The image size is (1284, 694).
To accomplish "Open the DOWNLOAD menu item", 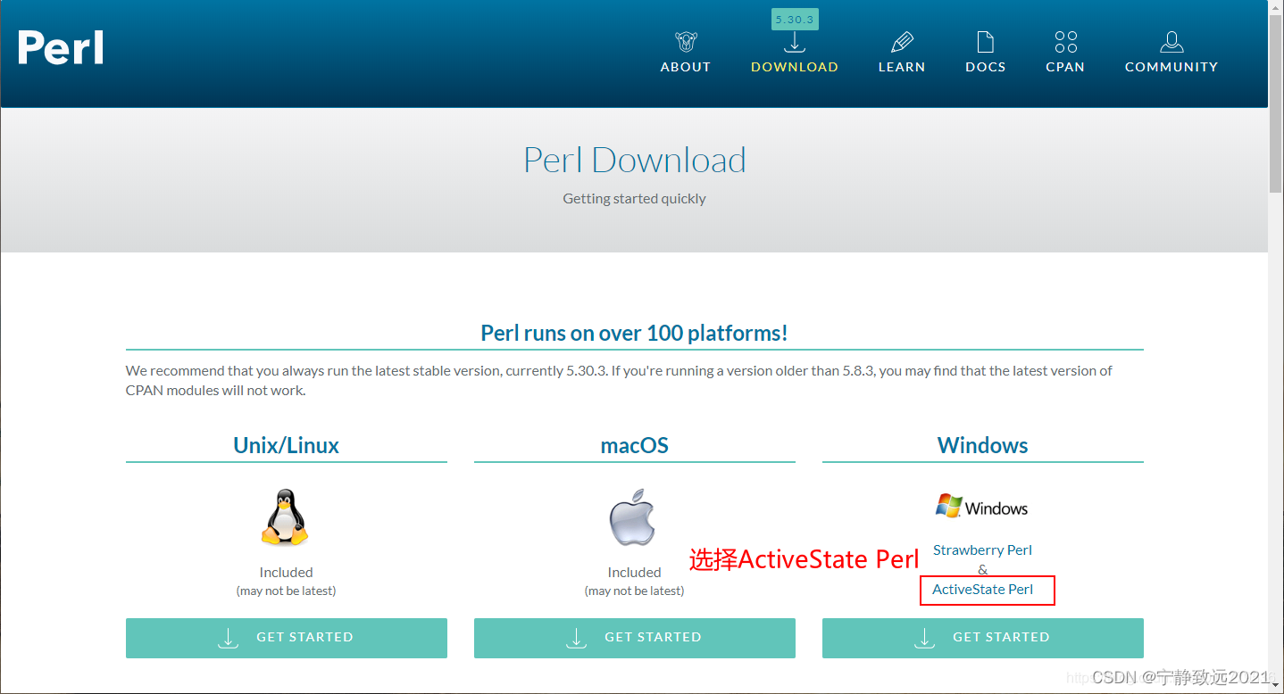I will pyautogui.click(x=795, y=67).
